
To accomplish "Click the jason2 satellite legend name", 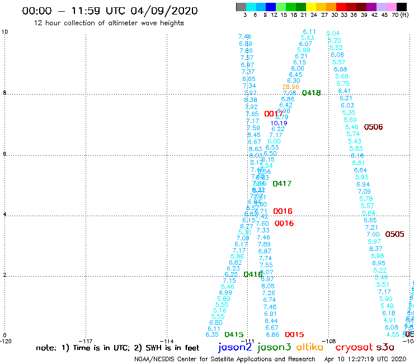I will click(x=235, y=348).
